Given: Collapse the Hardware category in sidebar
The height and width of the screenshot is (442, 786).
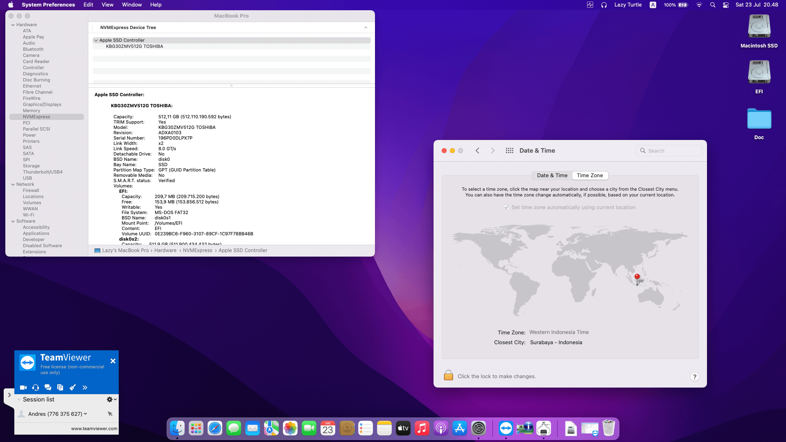Looking at the screenshot, I should (x=13, y=25).
